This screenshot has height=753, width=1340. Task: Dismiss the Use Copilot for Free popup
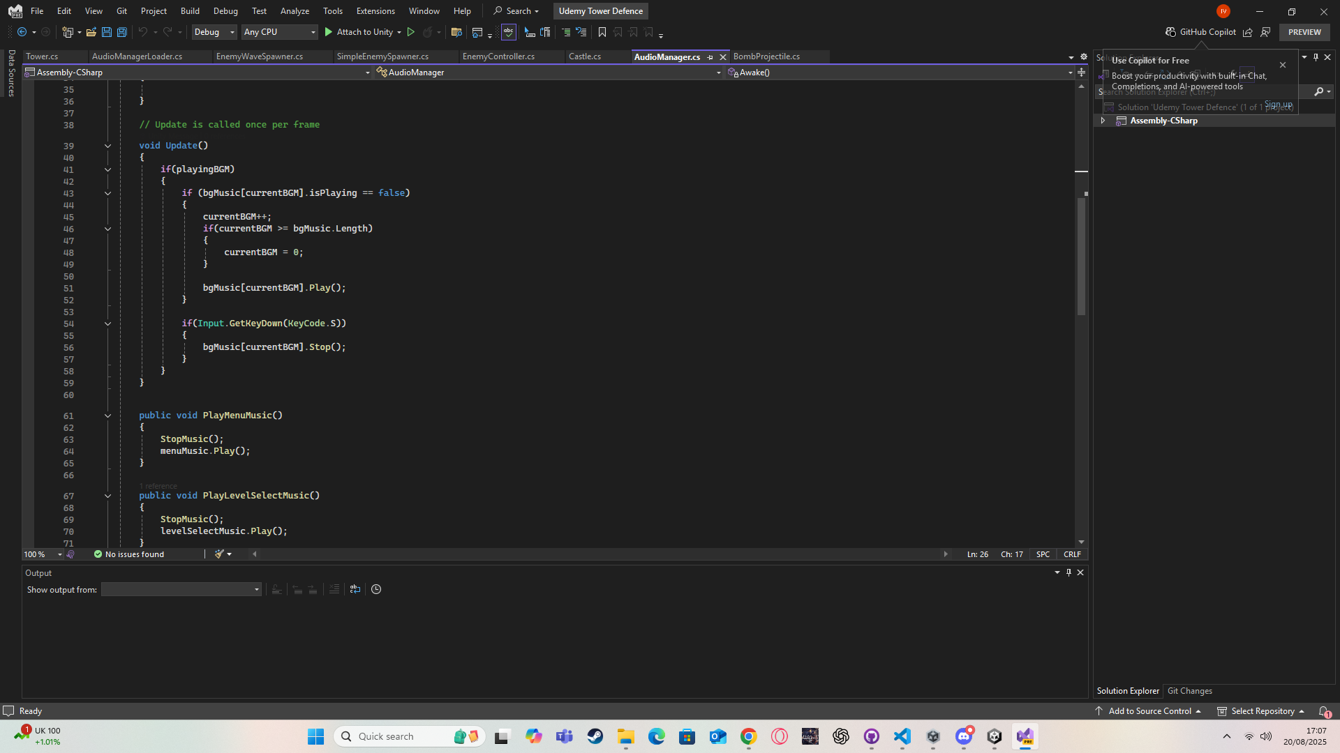pyautogui.click(x=1283, y=65)
